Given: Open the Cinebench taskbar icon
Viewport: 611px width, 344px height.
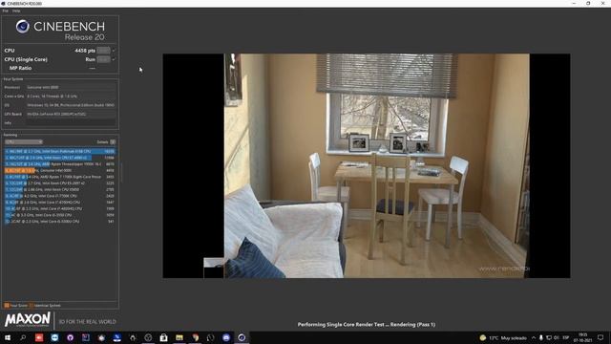Looking at the screenshot, I should 242,337.
